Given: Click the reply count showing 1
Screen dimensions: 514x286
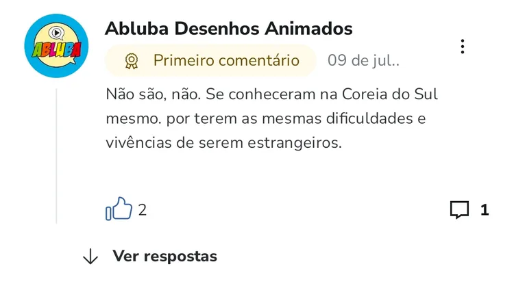Looking at the screenshot, I should tap(485, 210).
